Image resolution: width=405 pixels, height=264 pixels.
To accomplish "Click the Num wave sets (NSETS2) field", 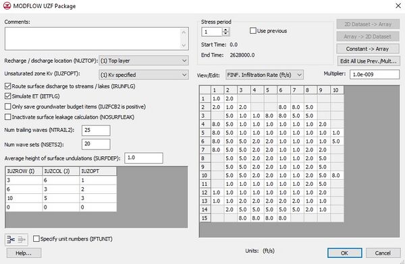I will (x=96, y=144).
